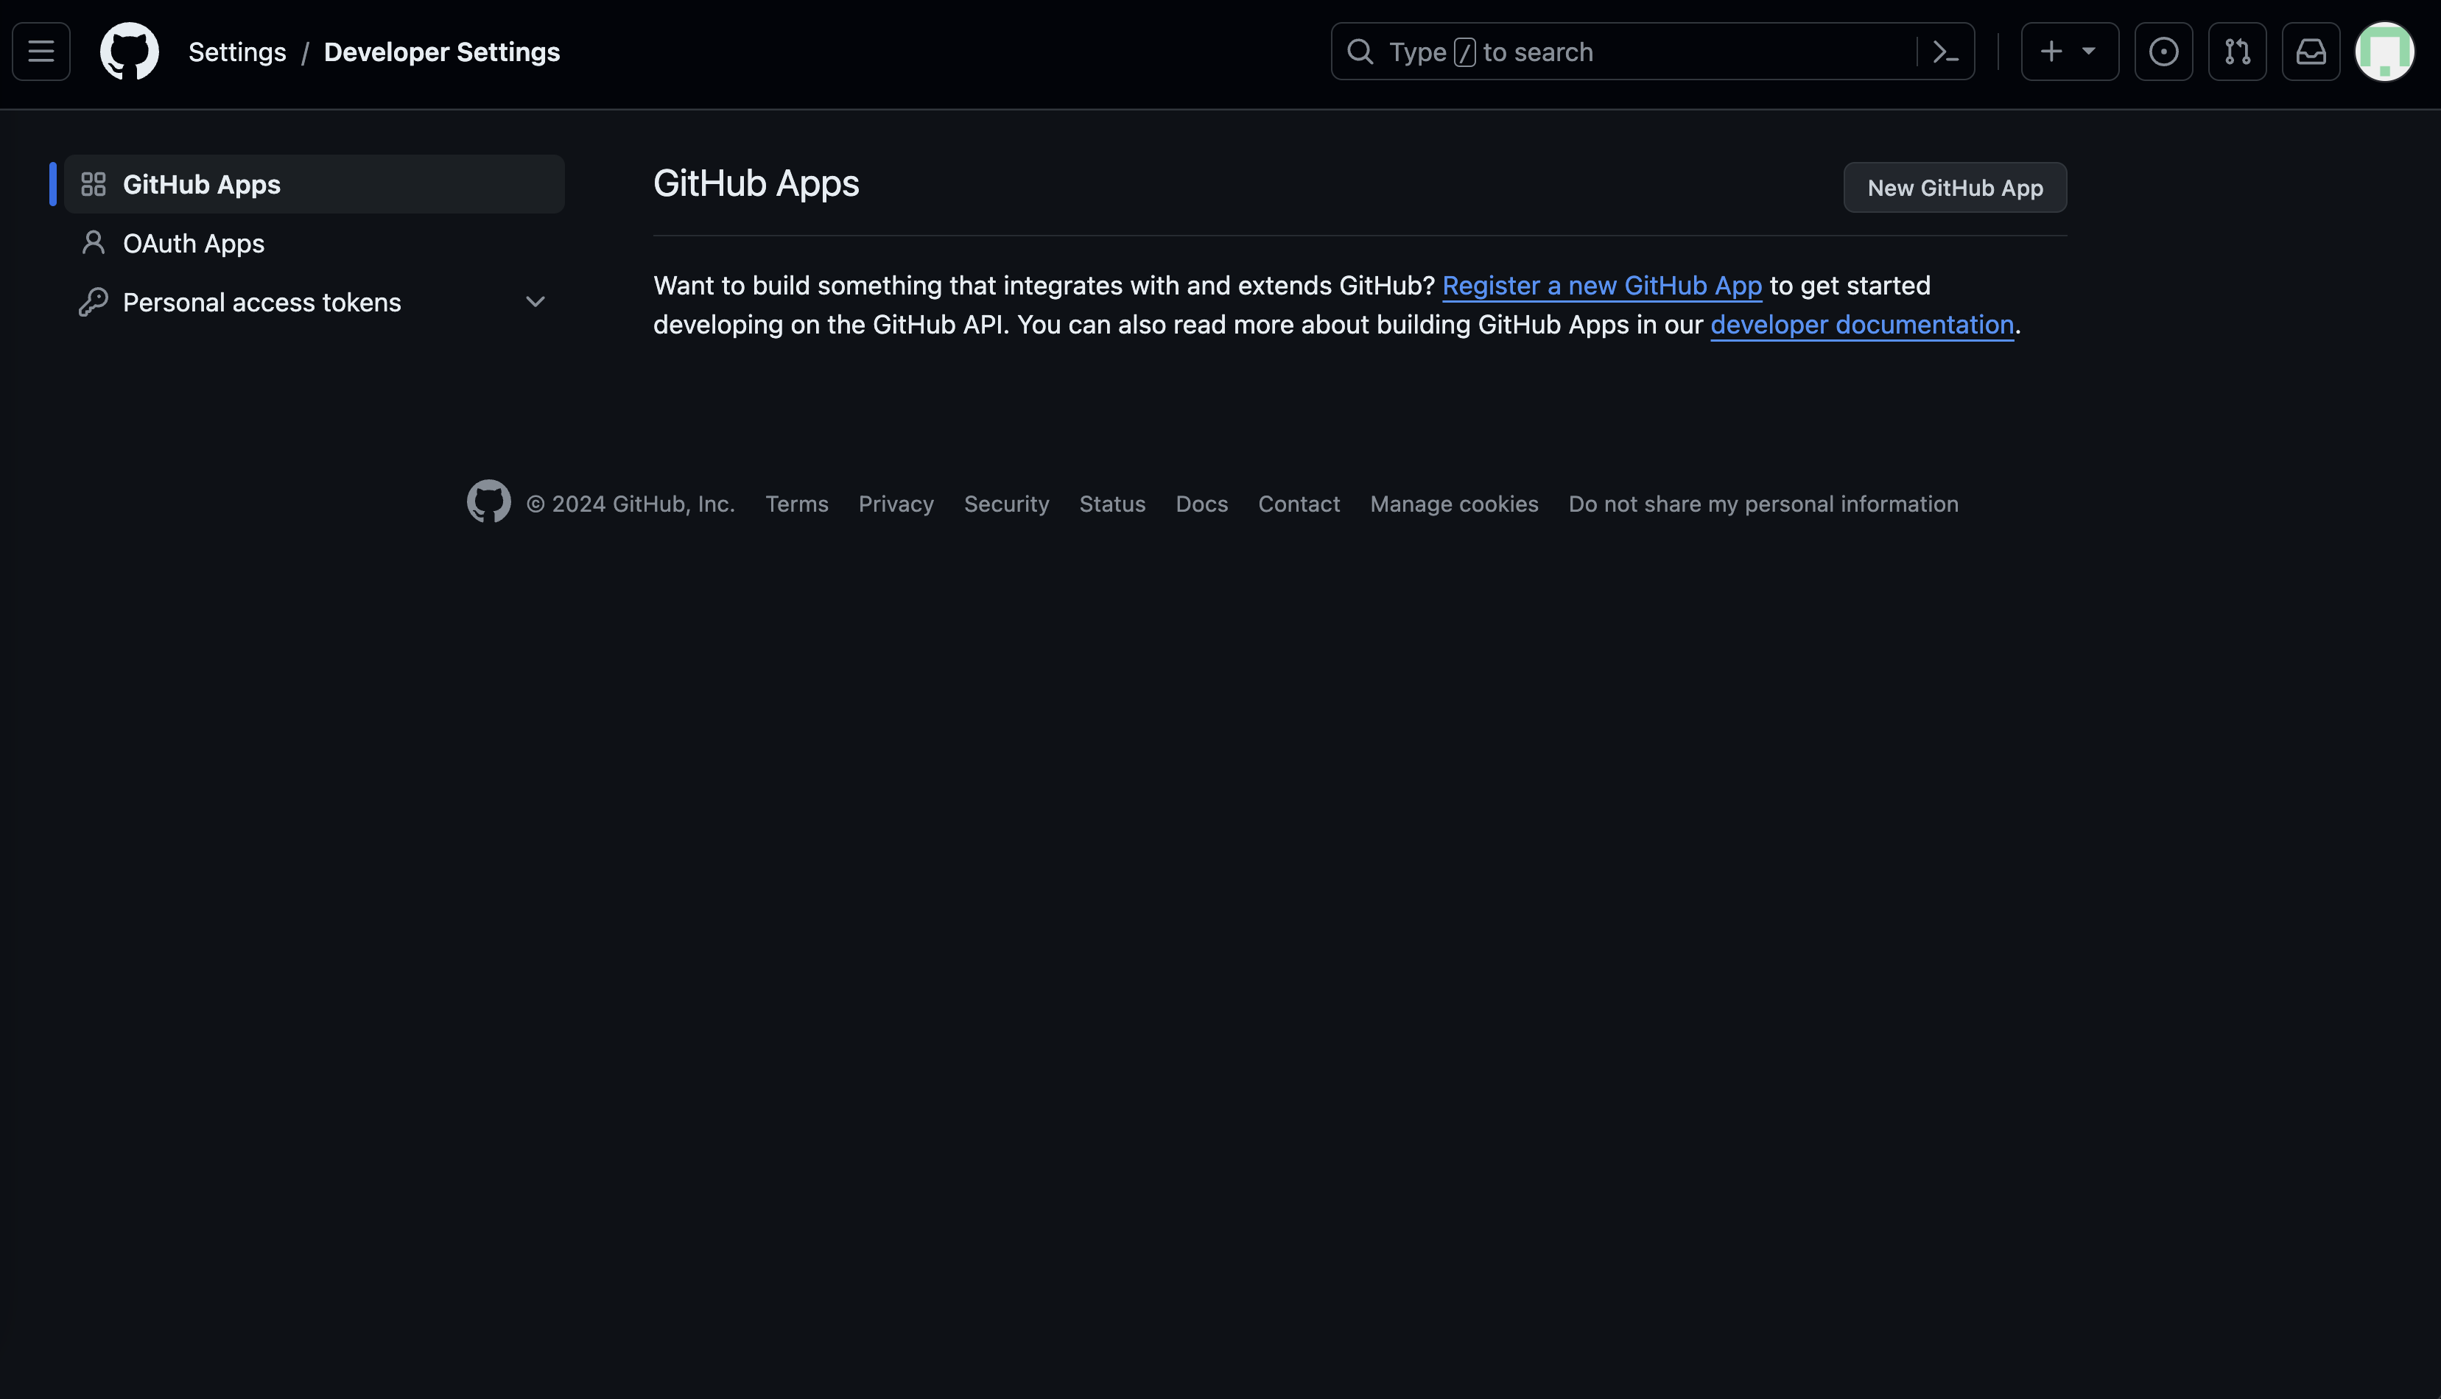Expand Personal access tokens chevron
Screen dimensions: 2441x1399
pyautogui.click(x=535, y=302)
